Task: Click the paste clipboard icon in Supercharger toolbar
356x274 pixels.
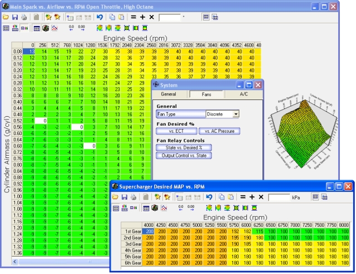Action: pyautogui.click(x=231, y=197)
